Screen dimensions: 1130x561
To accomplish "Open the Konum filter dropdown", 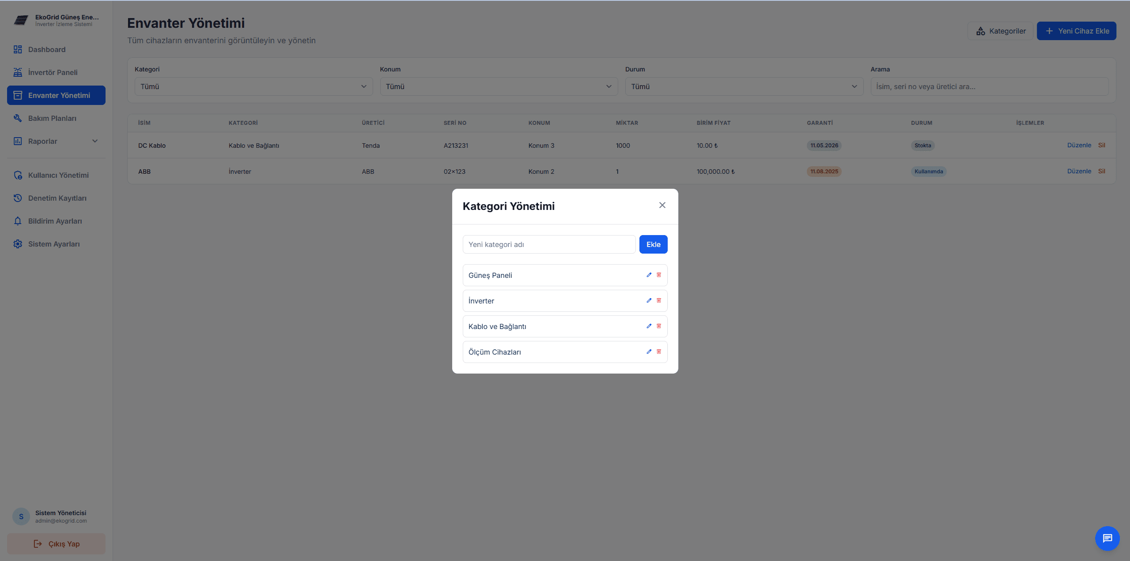I will tap(499, 86).
